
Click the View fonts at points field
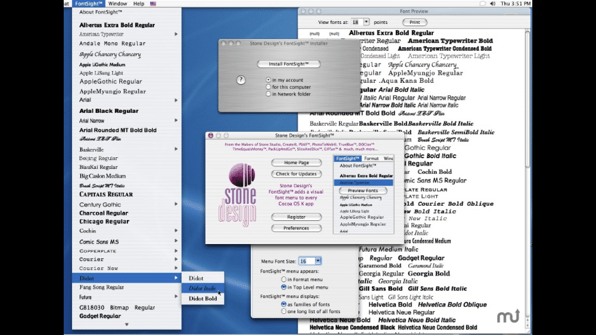[x=357, y=22]
